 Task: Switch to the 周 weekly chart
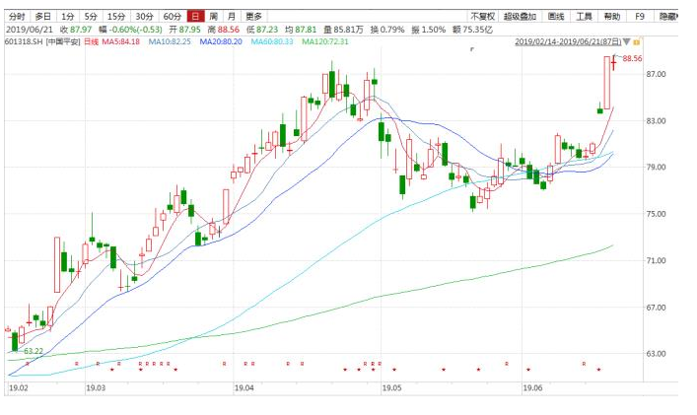213,17
